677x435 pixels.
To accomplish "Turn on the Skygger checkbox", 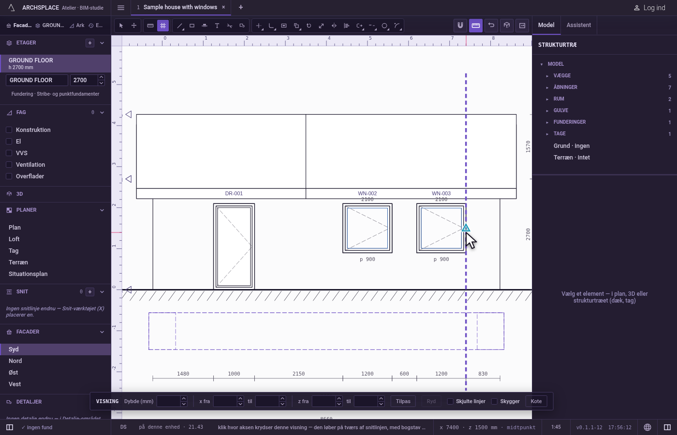I will (494, 401).
